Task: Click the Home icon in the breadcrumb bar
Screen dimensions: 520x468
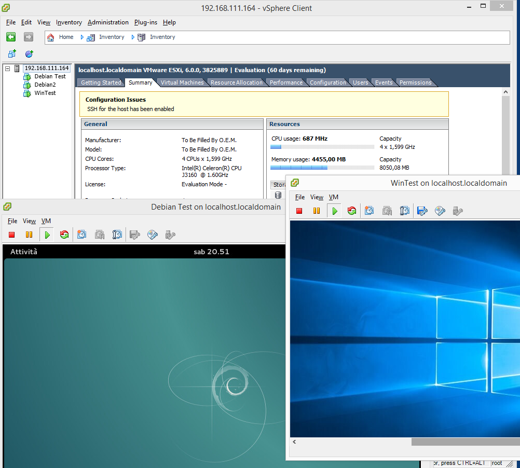Action: point(50,37)
